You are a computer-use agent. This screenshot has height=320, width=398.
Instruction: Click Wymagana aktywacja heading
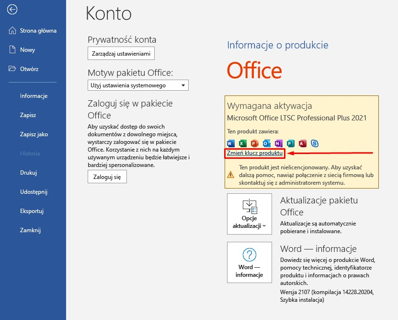point(269,106)
